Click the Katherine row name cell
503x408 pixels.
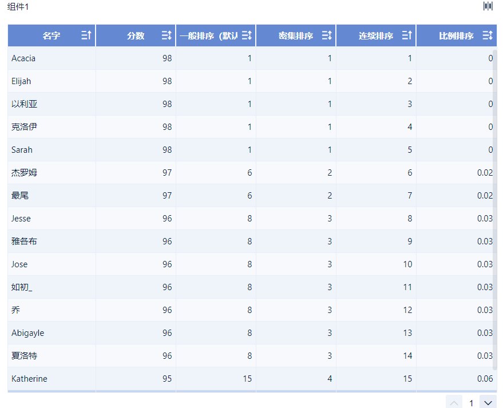[29, 379]
